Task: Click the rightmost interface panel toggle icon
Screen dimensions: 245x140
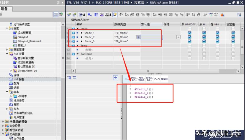Action: click(239, 15)
